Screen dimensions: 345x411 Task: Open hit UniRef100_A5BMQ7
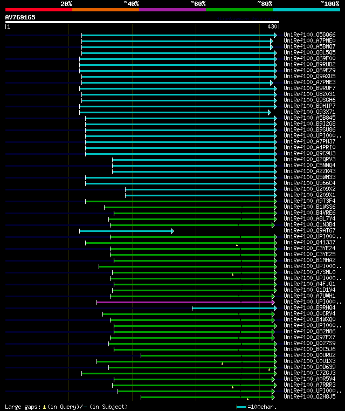pyautogui.click(x=309, y=46)
